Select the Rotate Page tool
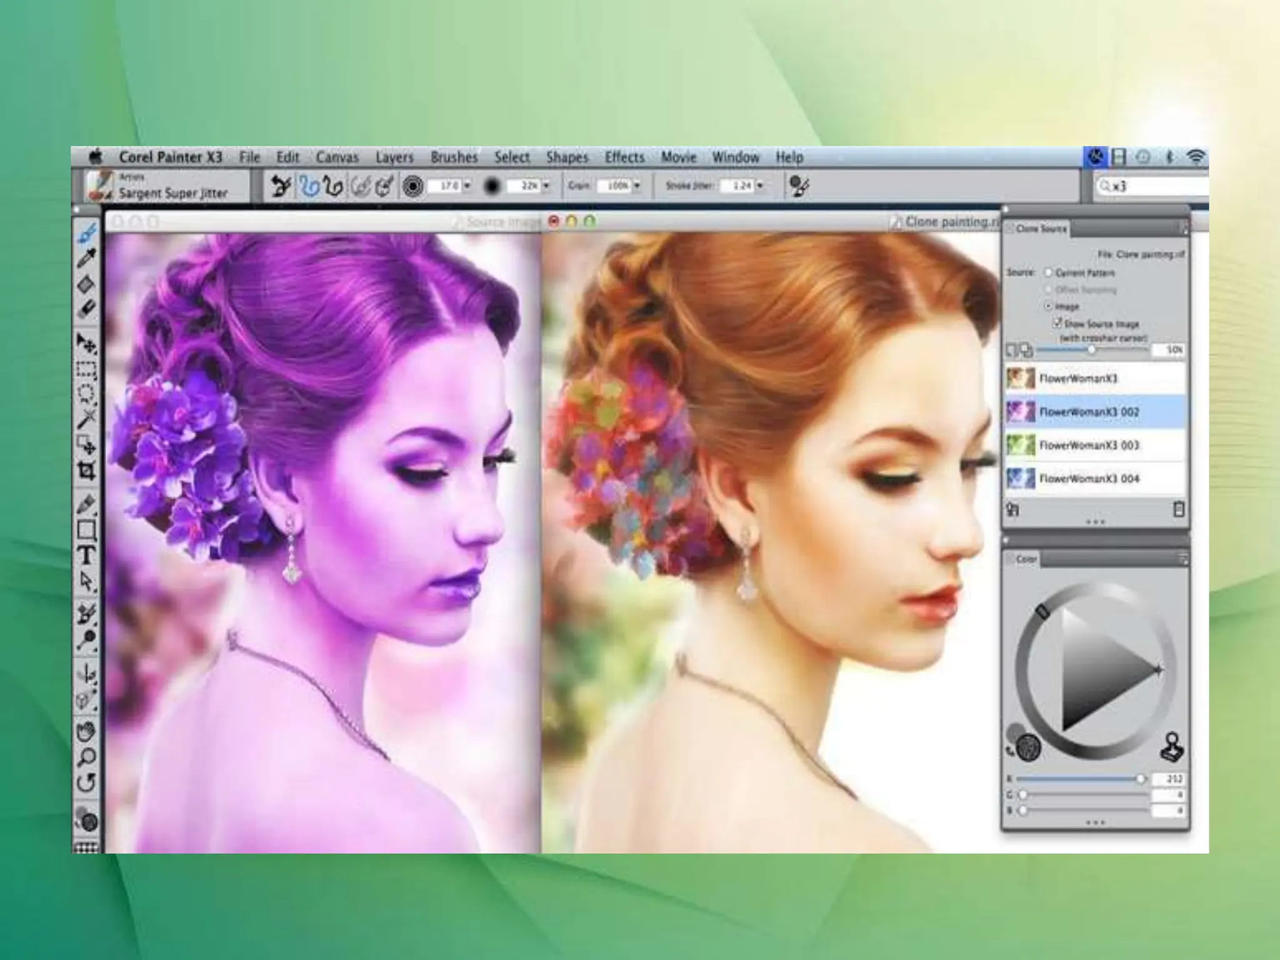The image size is (1280, 960). click(x=86, y=782)
